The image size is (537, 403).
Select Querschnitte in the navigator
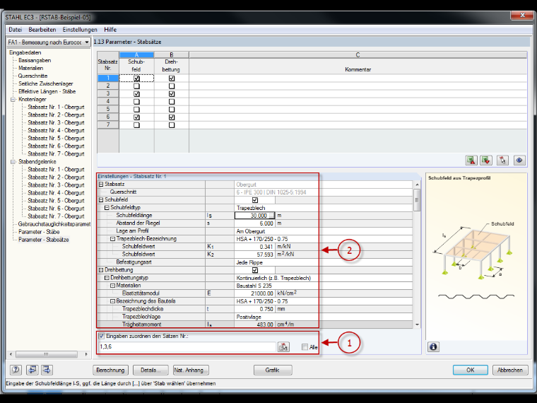click(x=33, y=76)
